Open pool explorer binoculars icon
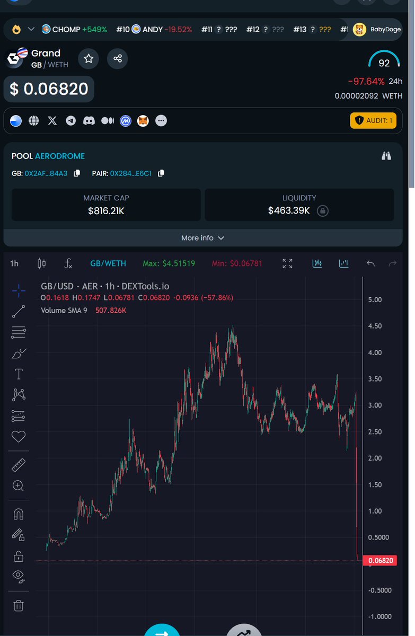This screenshot has width=415, height=636. (386, 156)
